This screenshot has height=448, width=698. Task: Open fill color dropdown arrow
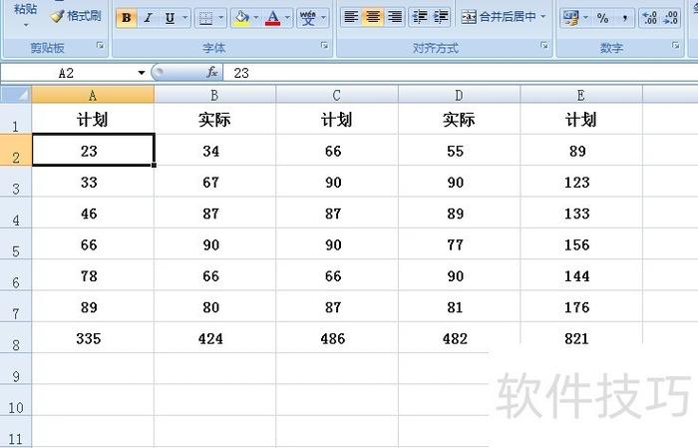coord(256,18)
